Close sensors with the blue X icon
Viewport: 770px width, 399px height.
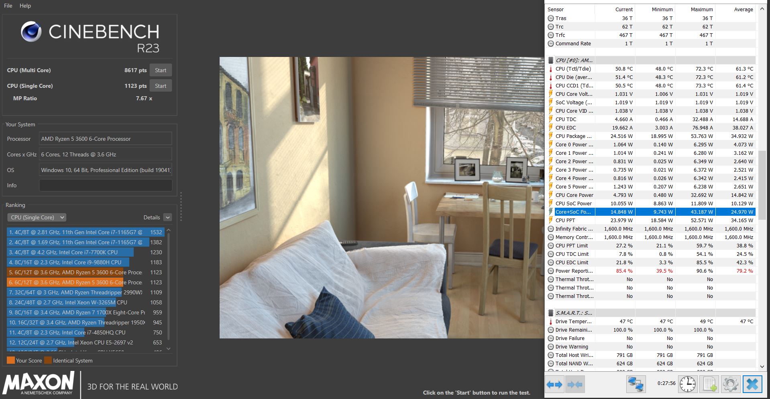[x=752, y=384]
